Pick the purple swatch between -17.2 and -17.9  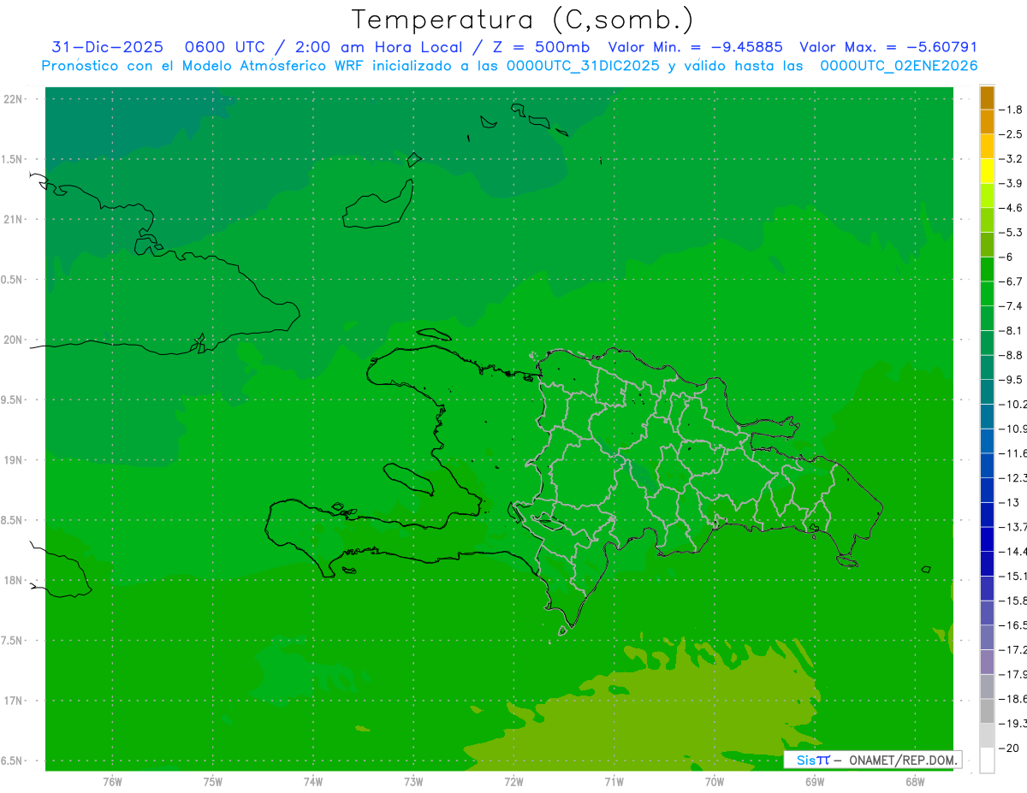pyautogui.click(x=987, y=662)
